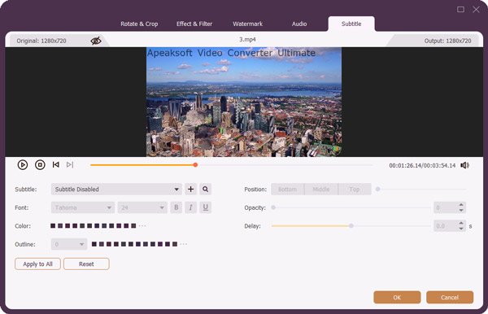Click the Output: 1280x720 label
Viewport: 488px width, 314px height.
pos(447,41)
